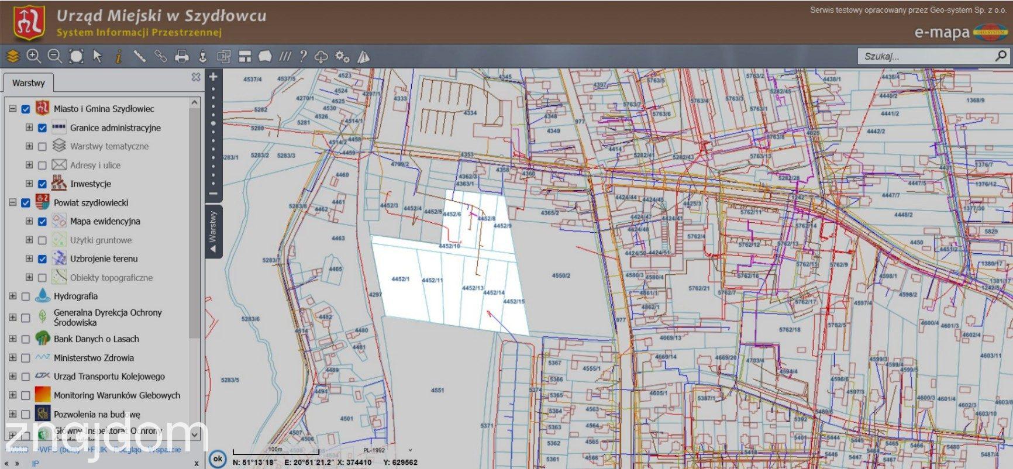
Task: Open the gears settings icon
Action: point(342,57)
